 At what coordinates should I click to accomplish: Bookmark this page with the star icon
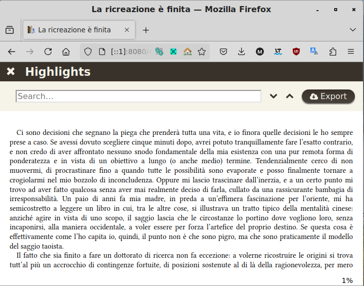(202, 52)
